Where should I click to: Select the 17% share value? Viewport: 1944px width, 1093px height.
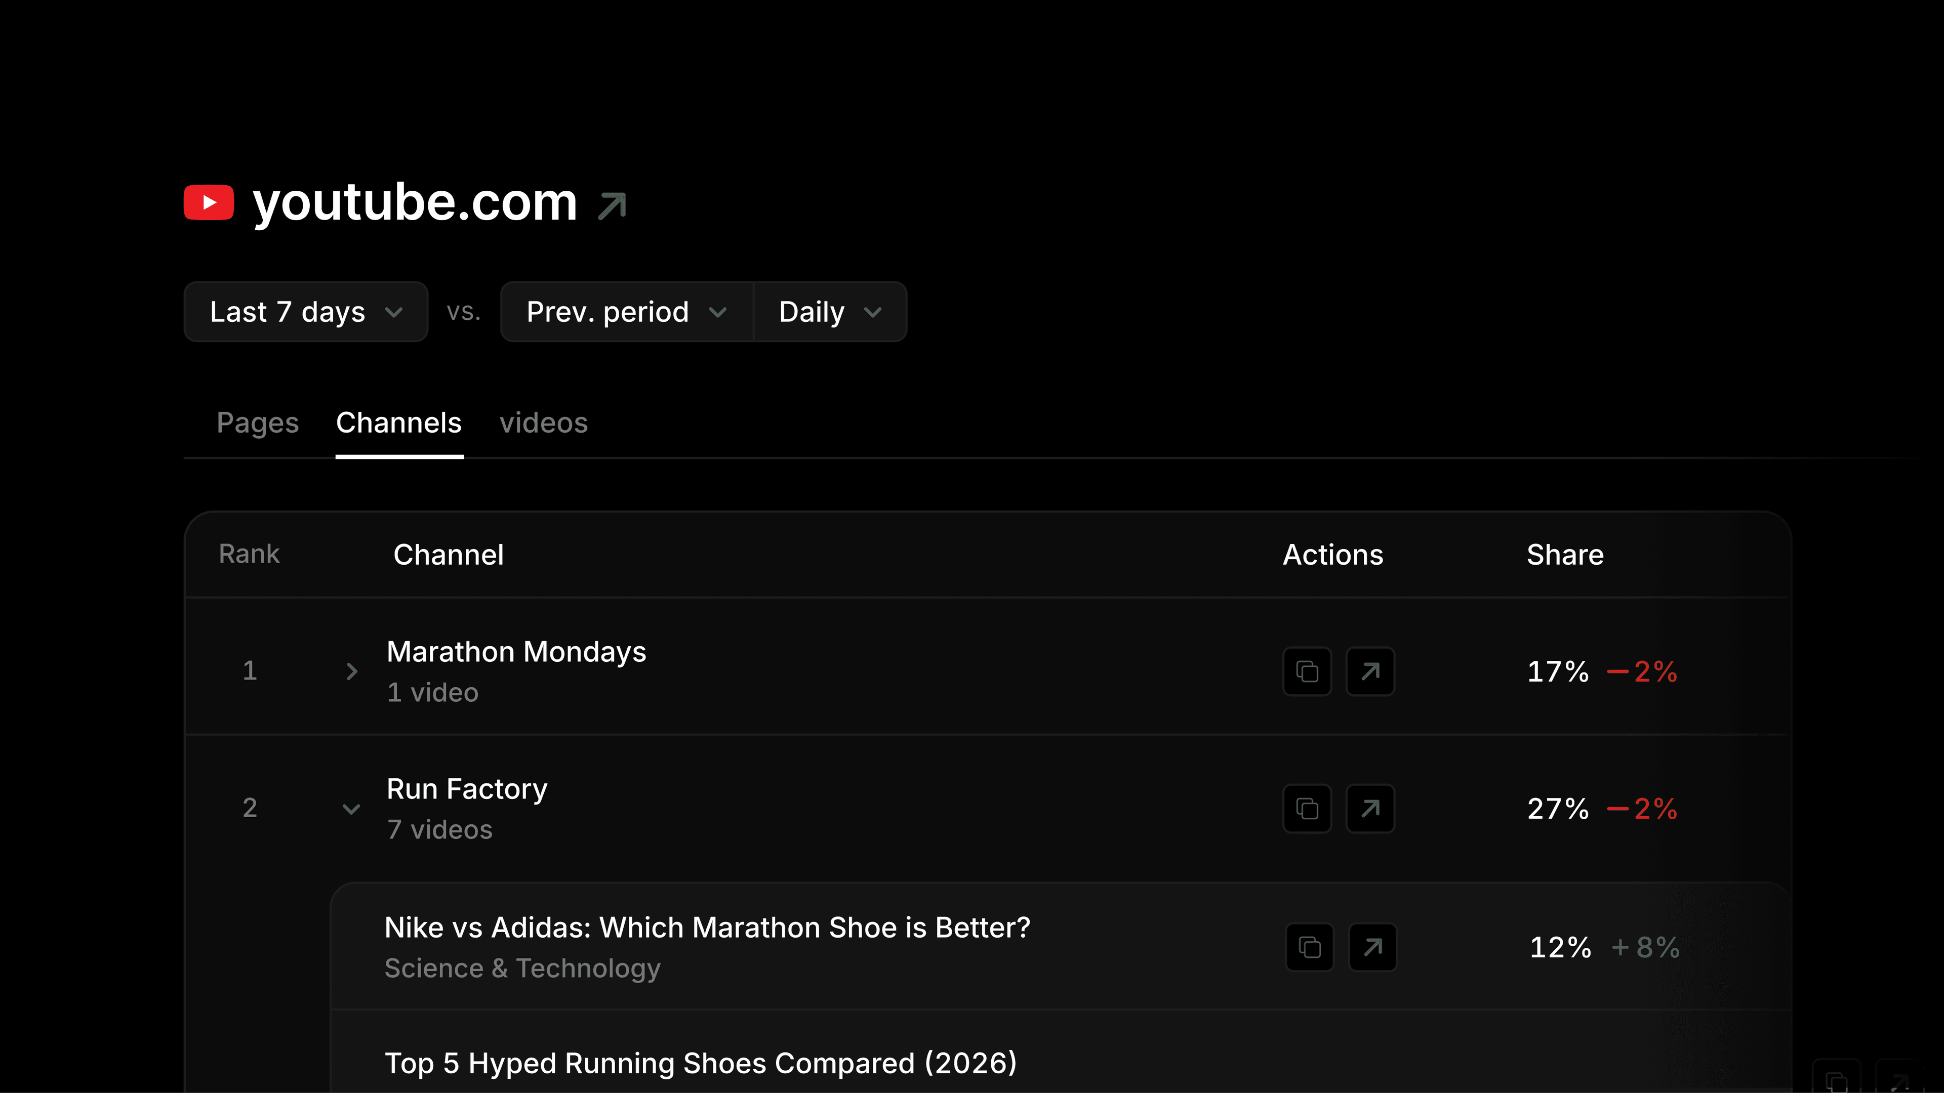[x=1558, y=671]
